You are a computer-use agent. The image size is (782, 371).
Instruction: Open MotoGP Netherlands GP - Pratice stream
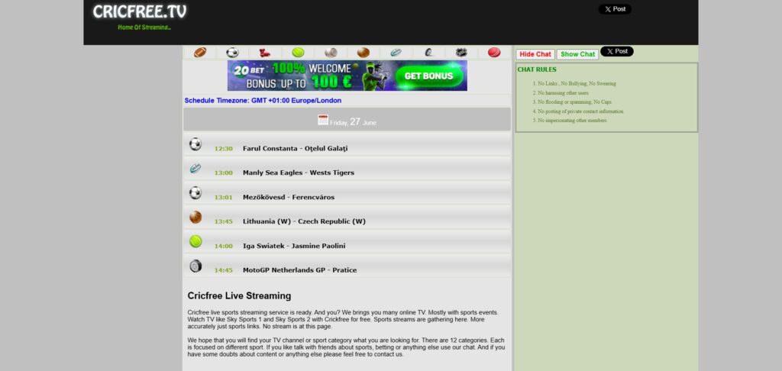(x=299, y=270)
